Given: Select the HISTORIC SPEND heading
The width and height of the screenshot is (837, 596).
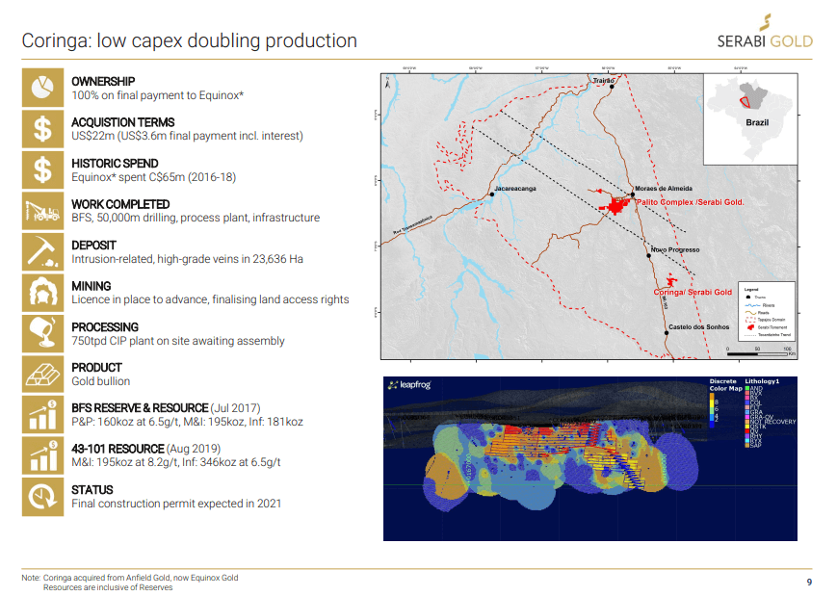Looking at the screenshot, I should click(115, 164).
